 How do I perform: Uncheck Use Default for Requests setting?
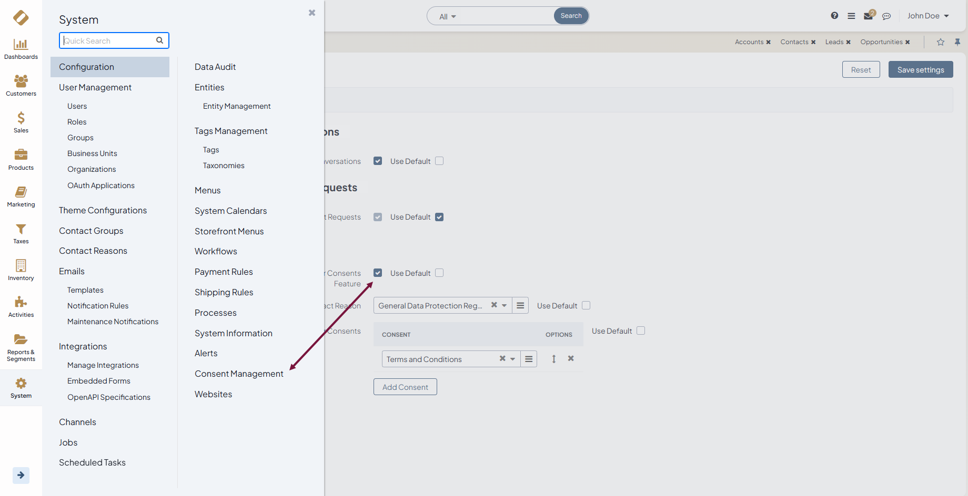click(439, 217)
